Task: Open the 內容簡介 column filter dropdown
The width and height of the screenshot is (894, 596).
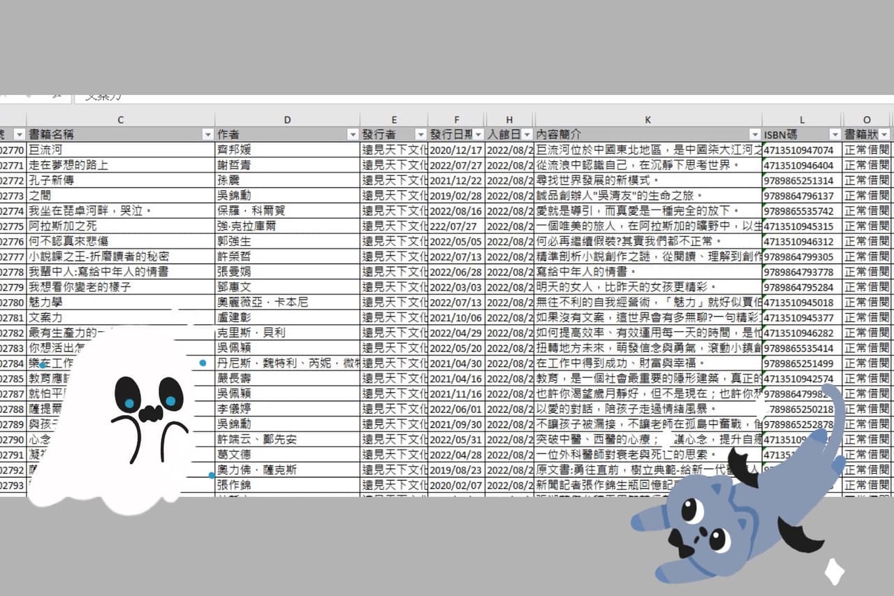Action: click(754, 134)
